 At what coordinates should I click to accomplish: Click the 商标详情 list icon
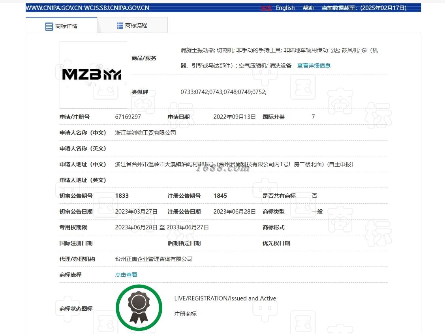point(49,26)
